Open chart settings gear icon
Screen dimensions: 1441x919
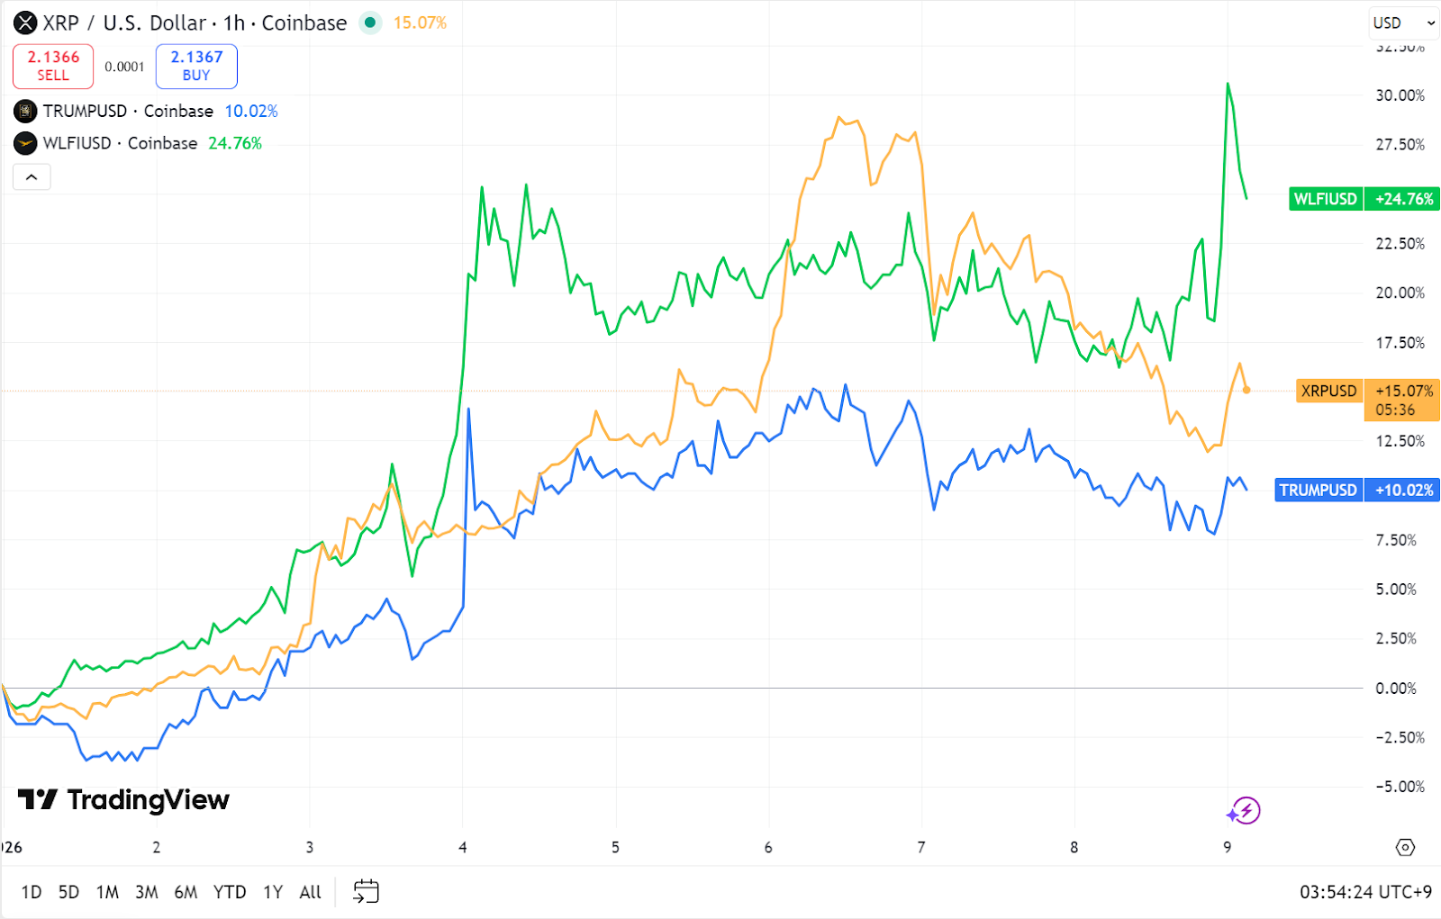coord(1405,847)
